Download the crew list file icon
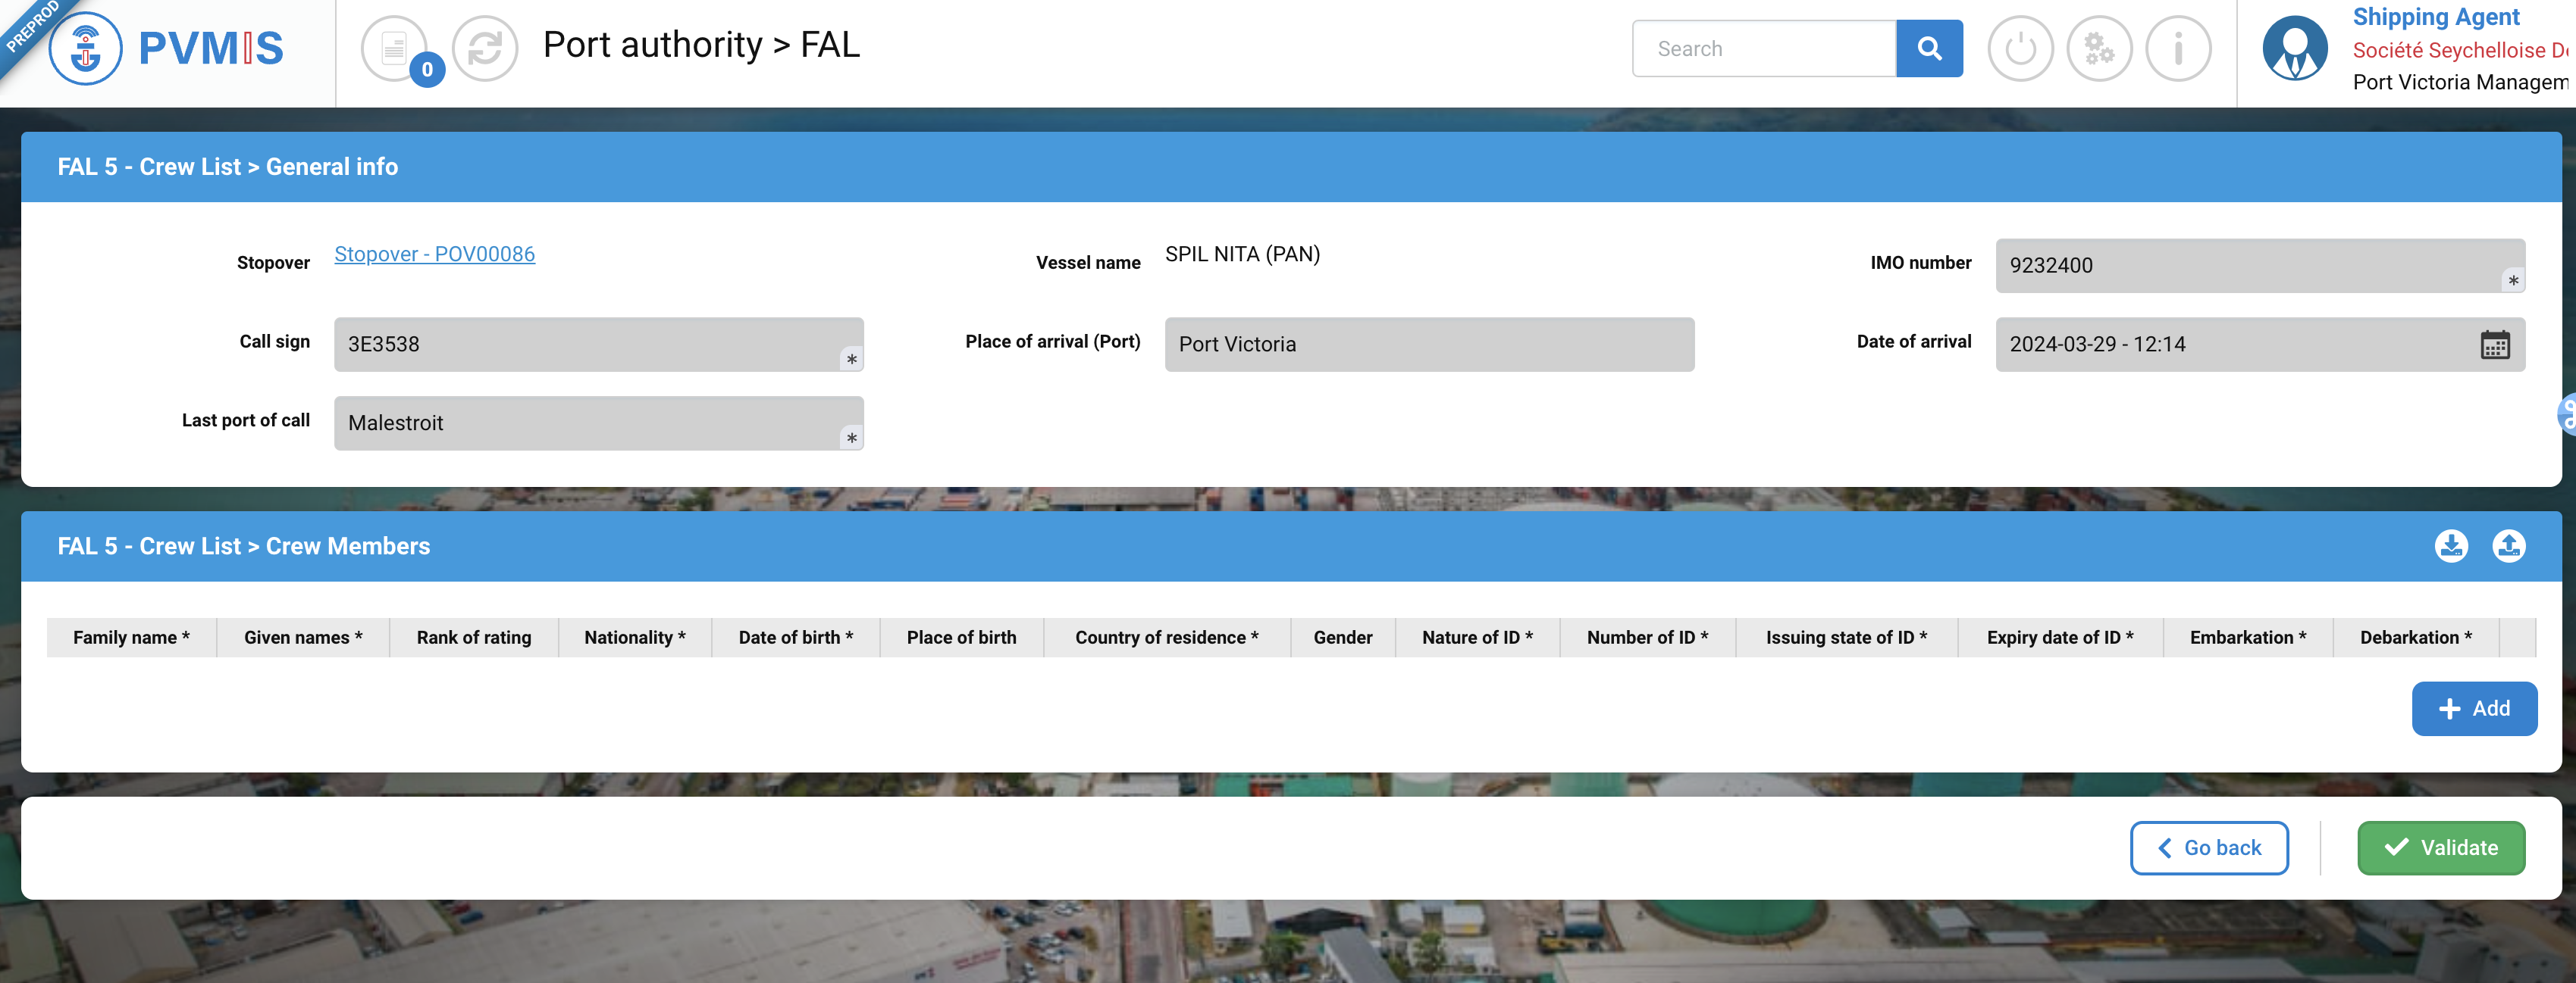2576x983 pixels. pos(2451,547)
